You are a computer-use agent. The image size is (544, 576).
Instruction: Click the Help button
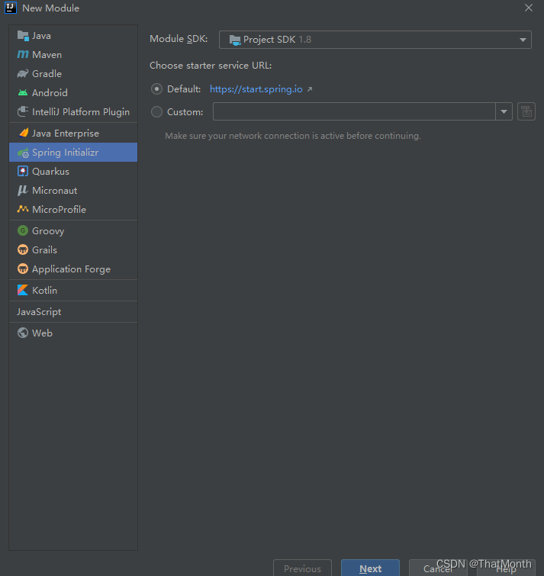(506, 568)
